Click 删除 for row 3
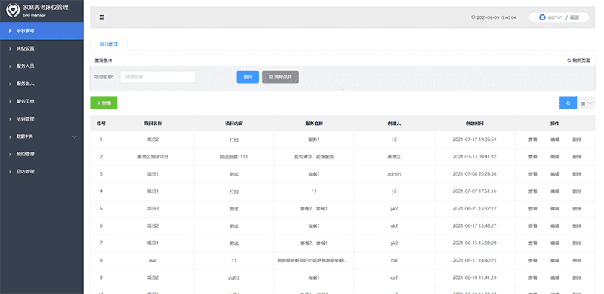This screenshot has width=604, height=294. tap(577, 174)
